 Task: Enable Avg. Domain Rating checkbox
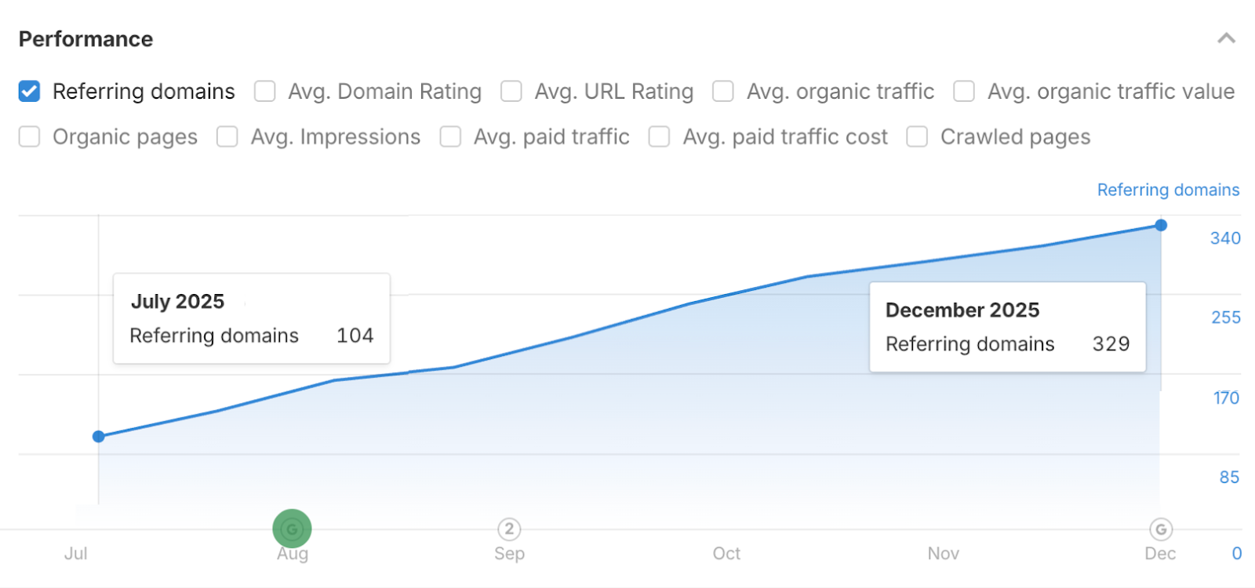(265, 92)
